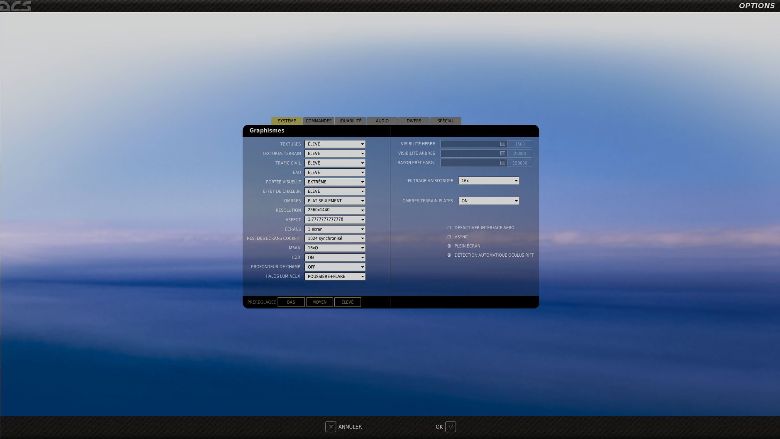The width and height of the screenshot is (780, 439).
Task: Select the SYSTÈME tab
Action: click(287, 121)
